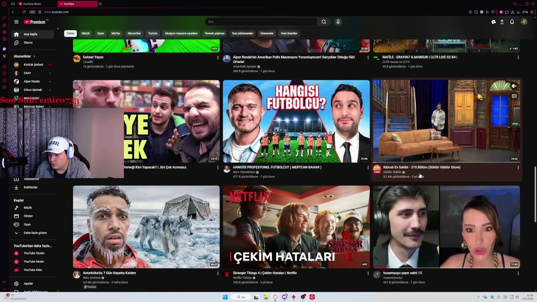Screen dimensions: 537x302
Task: Reload the page in browser toolbar
Action: pos(24,12)
